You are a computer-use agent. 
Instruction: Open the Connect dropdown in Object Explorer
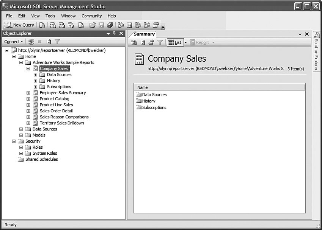coord(14,42)
